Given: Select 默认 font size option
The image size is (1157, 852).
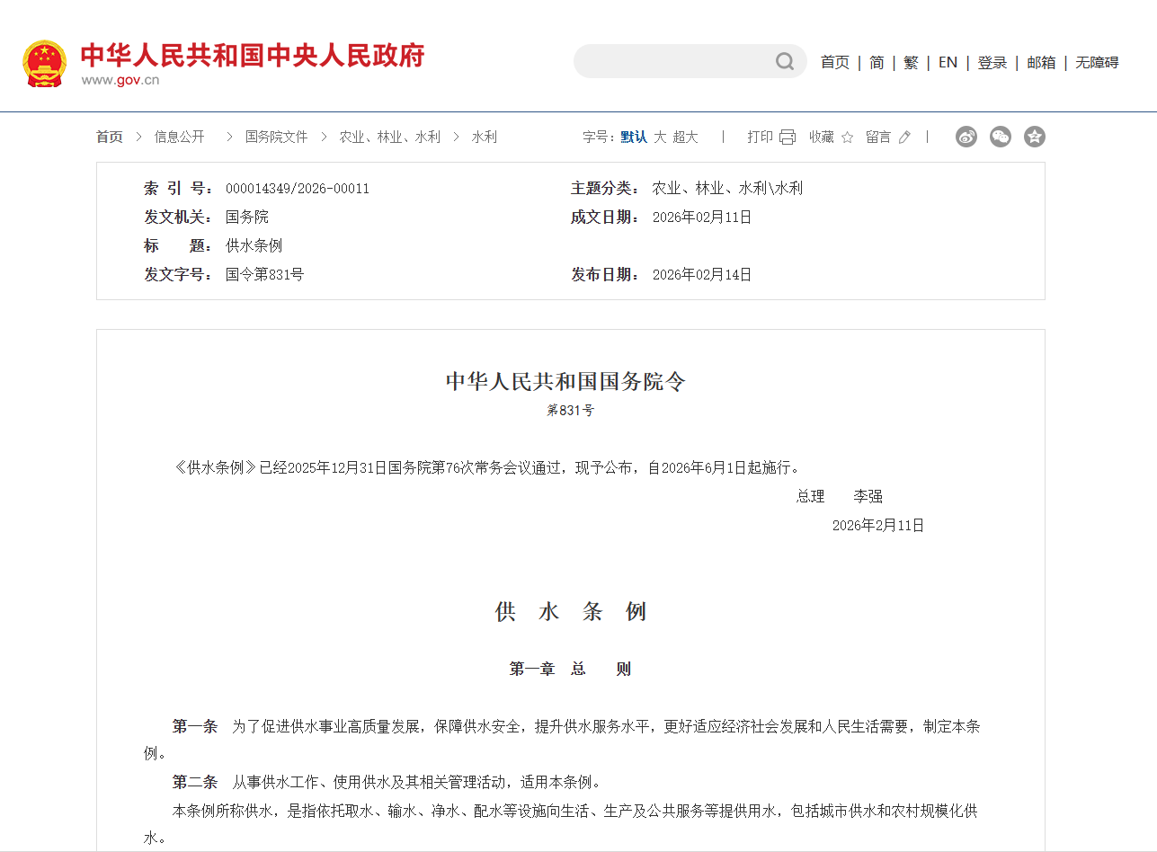Looking at the screenshot, I should click(x=634, y=137).
